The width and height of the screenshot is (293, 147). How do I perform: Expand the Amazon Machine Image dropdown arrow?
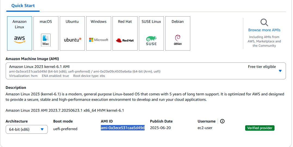pyautogui.click(x=280, y=71)
